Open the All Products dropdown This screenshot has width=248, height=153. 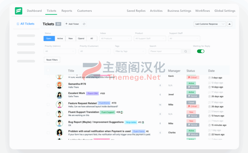coord(115,38)
